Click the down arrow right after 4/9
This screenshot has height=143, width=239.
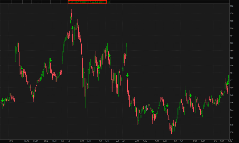point(127,75)
